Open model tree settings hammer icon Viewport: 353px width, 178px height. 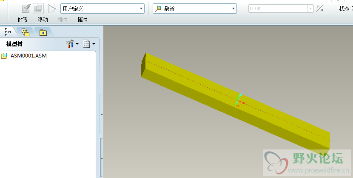[x=70, y=44]
